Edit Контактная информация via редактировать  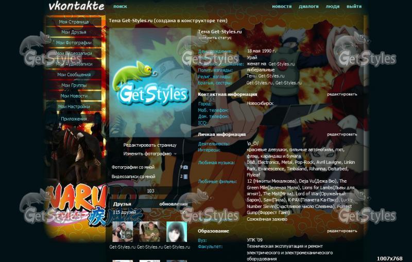(342, 94)
